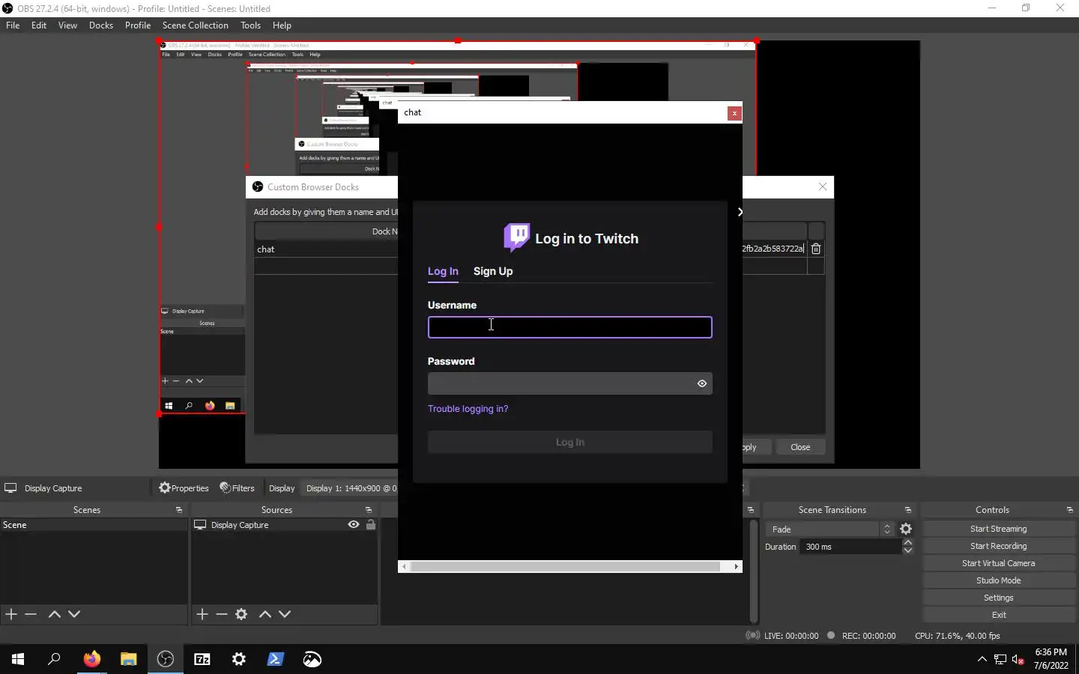Open Firefox from taskbar
1079x674 pixels.
91,659
